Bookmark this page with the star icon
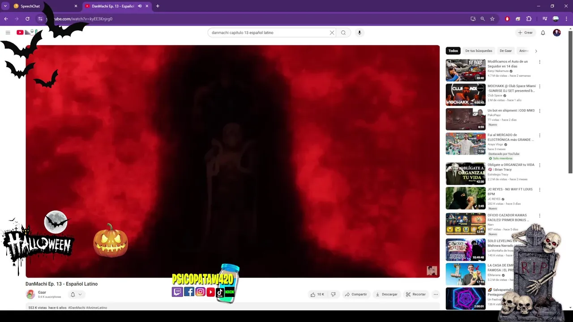The height and width of the screenshot is (322, 573). (492, 19)
